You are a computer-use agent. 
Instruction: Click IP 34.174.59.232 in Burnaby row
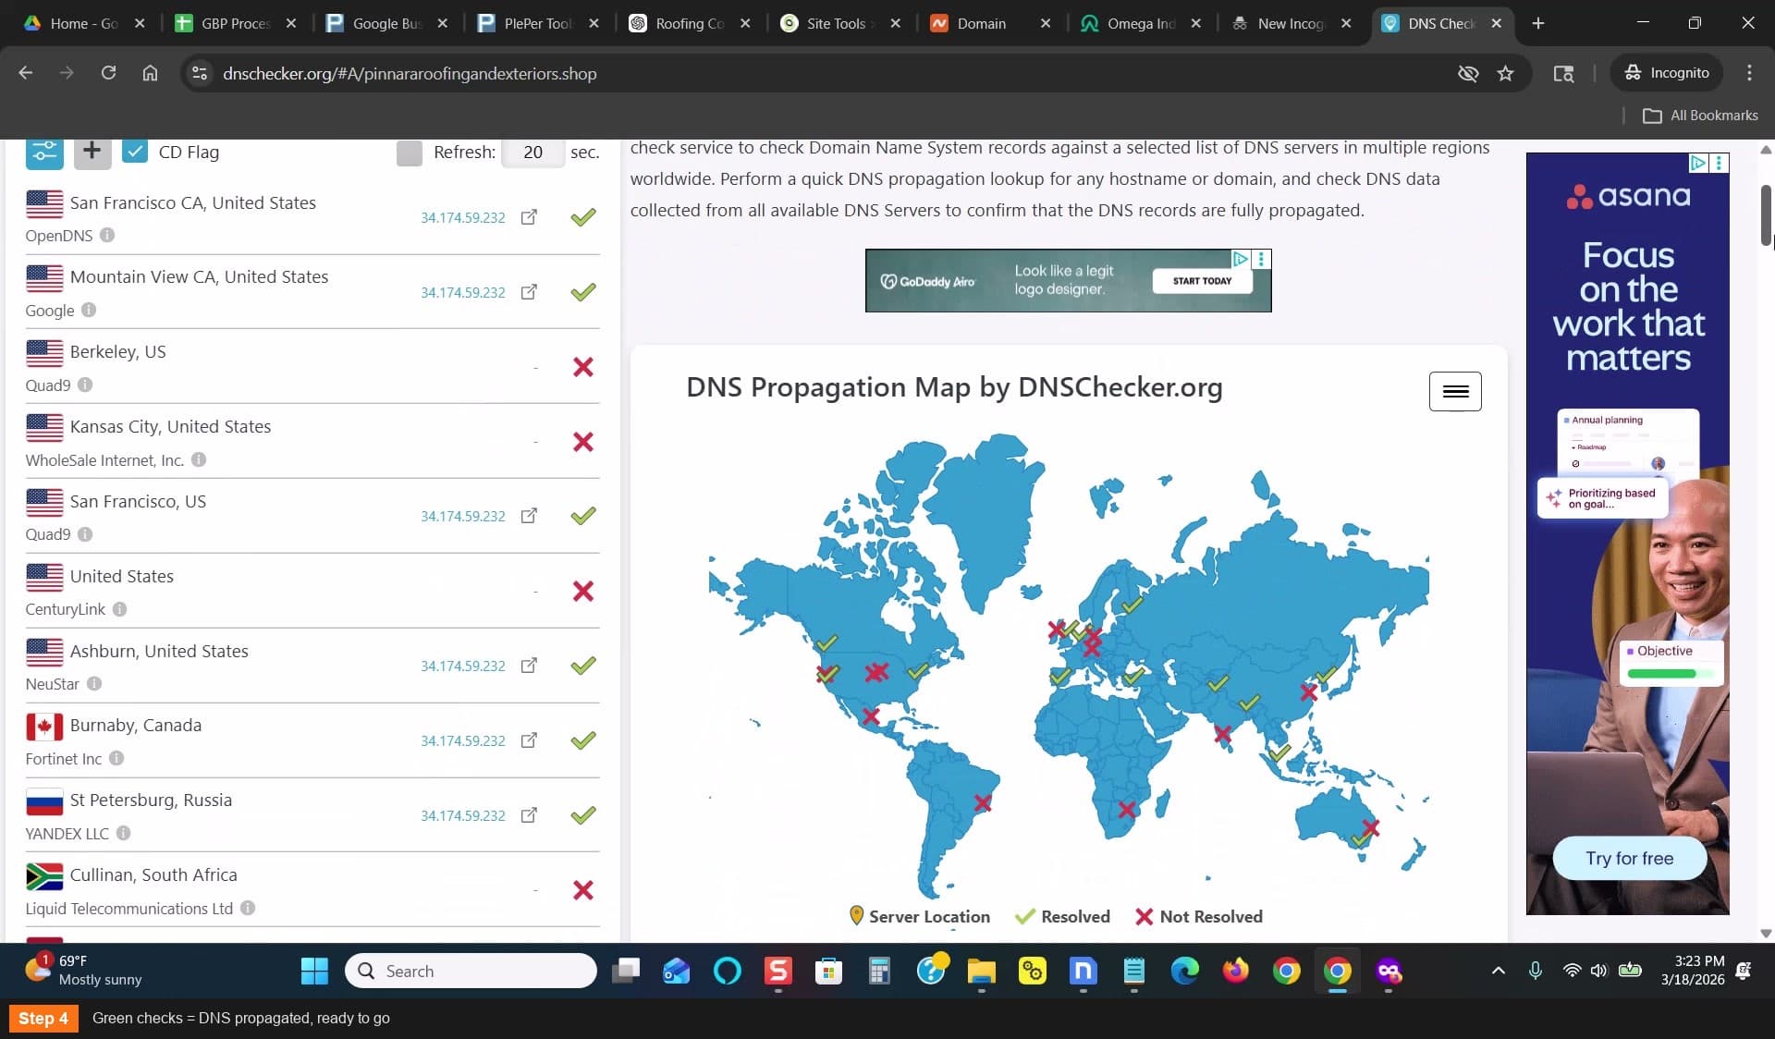pos(463,741)
